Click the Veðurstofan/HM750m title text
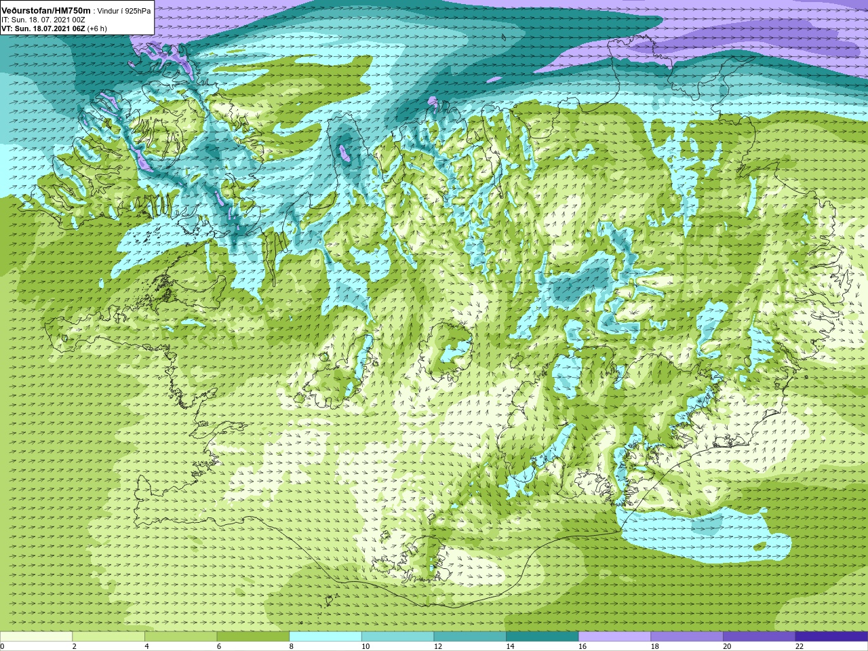 [x=45, y=10]
